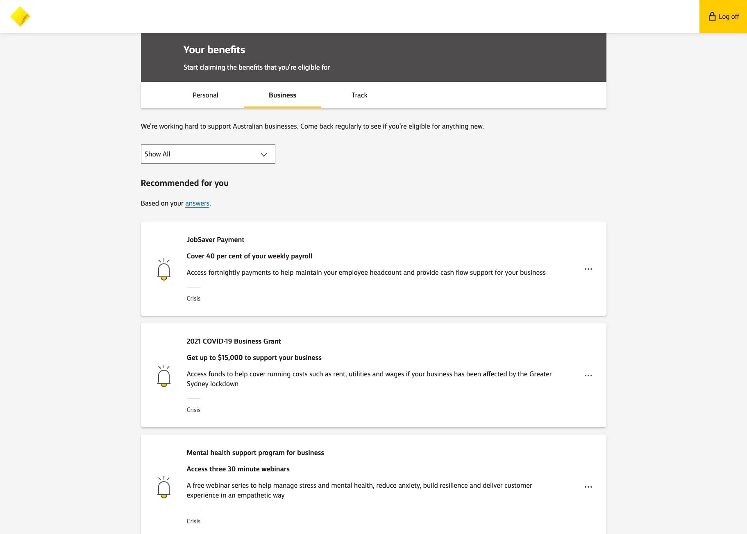Click '2021 COVID-19 Business Grant' heading

(234, 341)
